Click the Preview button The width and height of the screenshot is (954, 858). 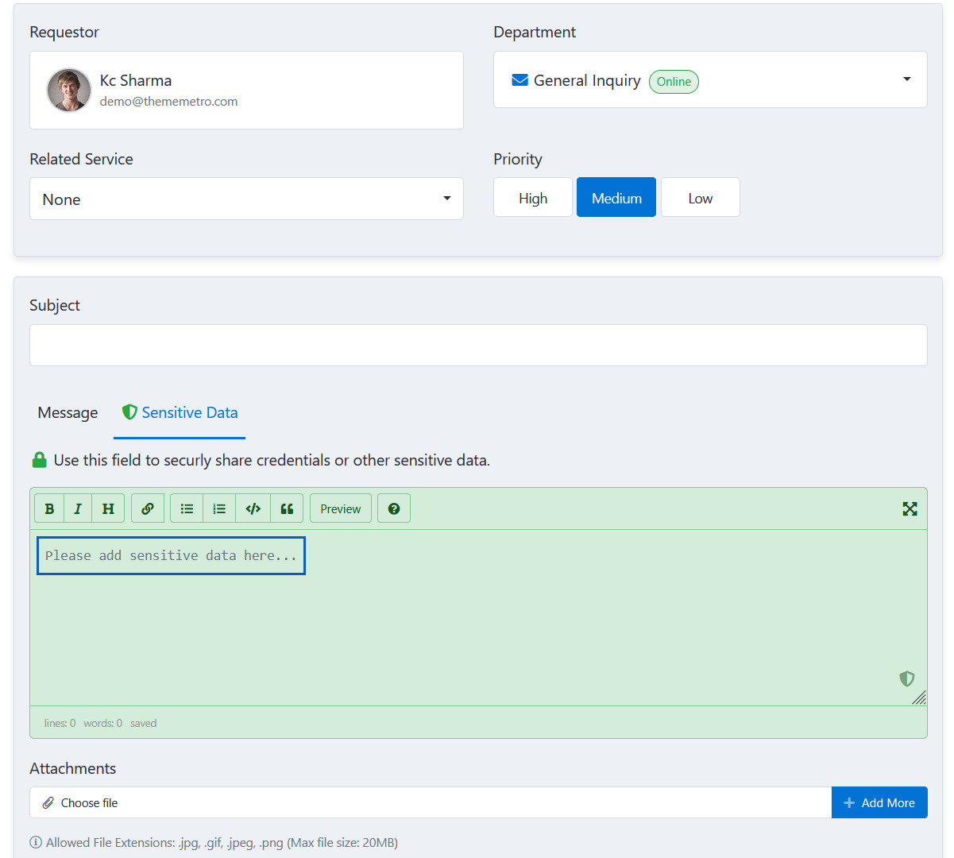[341, 508]
